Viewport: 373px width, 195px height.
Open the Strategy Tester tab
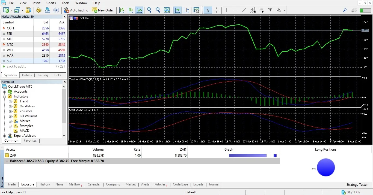357,185
